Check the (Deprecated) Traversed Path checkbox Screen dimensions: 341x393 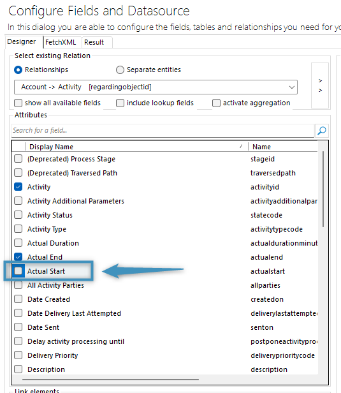pyautogui.click(x=18, y=173)
